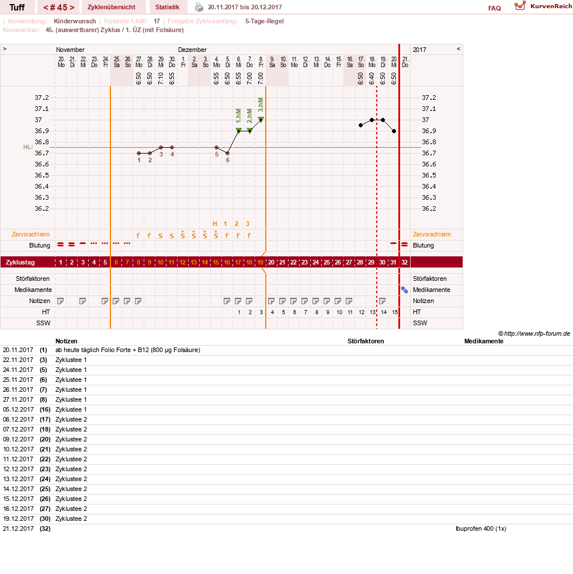Image resolution: width=573 pixels, height=574 pixels.
Task: Click the Medikamente column header
Action: pos(484,341)
